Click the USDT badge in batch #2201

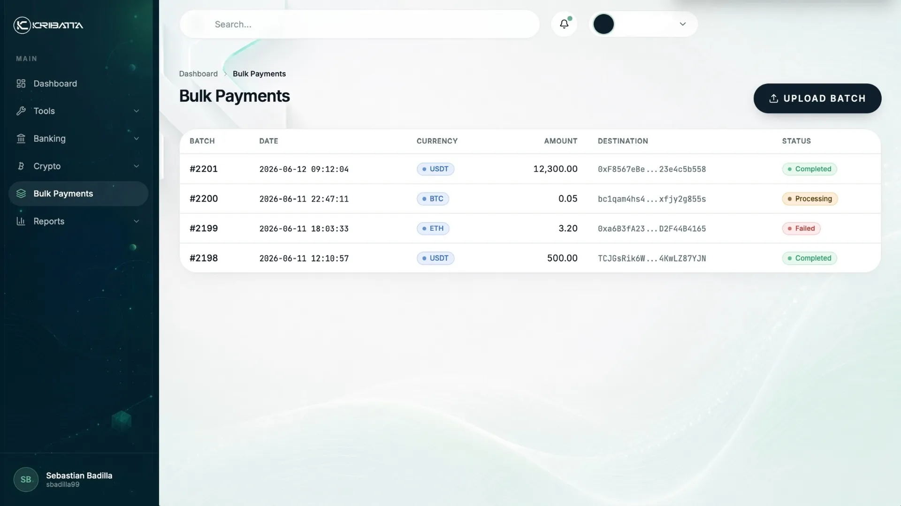pos(435,169)
